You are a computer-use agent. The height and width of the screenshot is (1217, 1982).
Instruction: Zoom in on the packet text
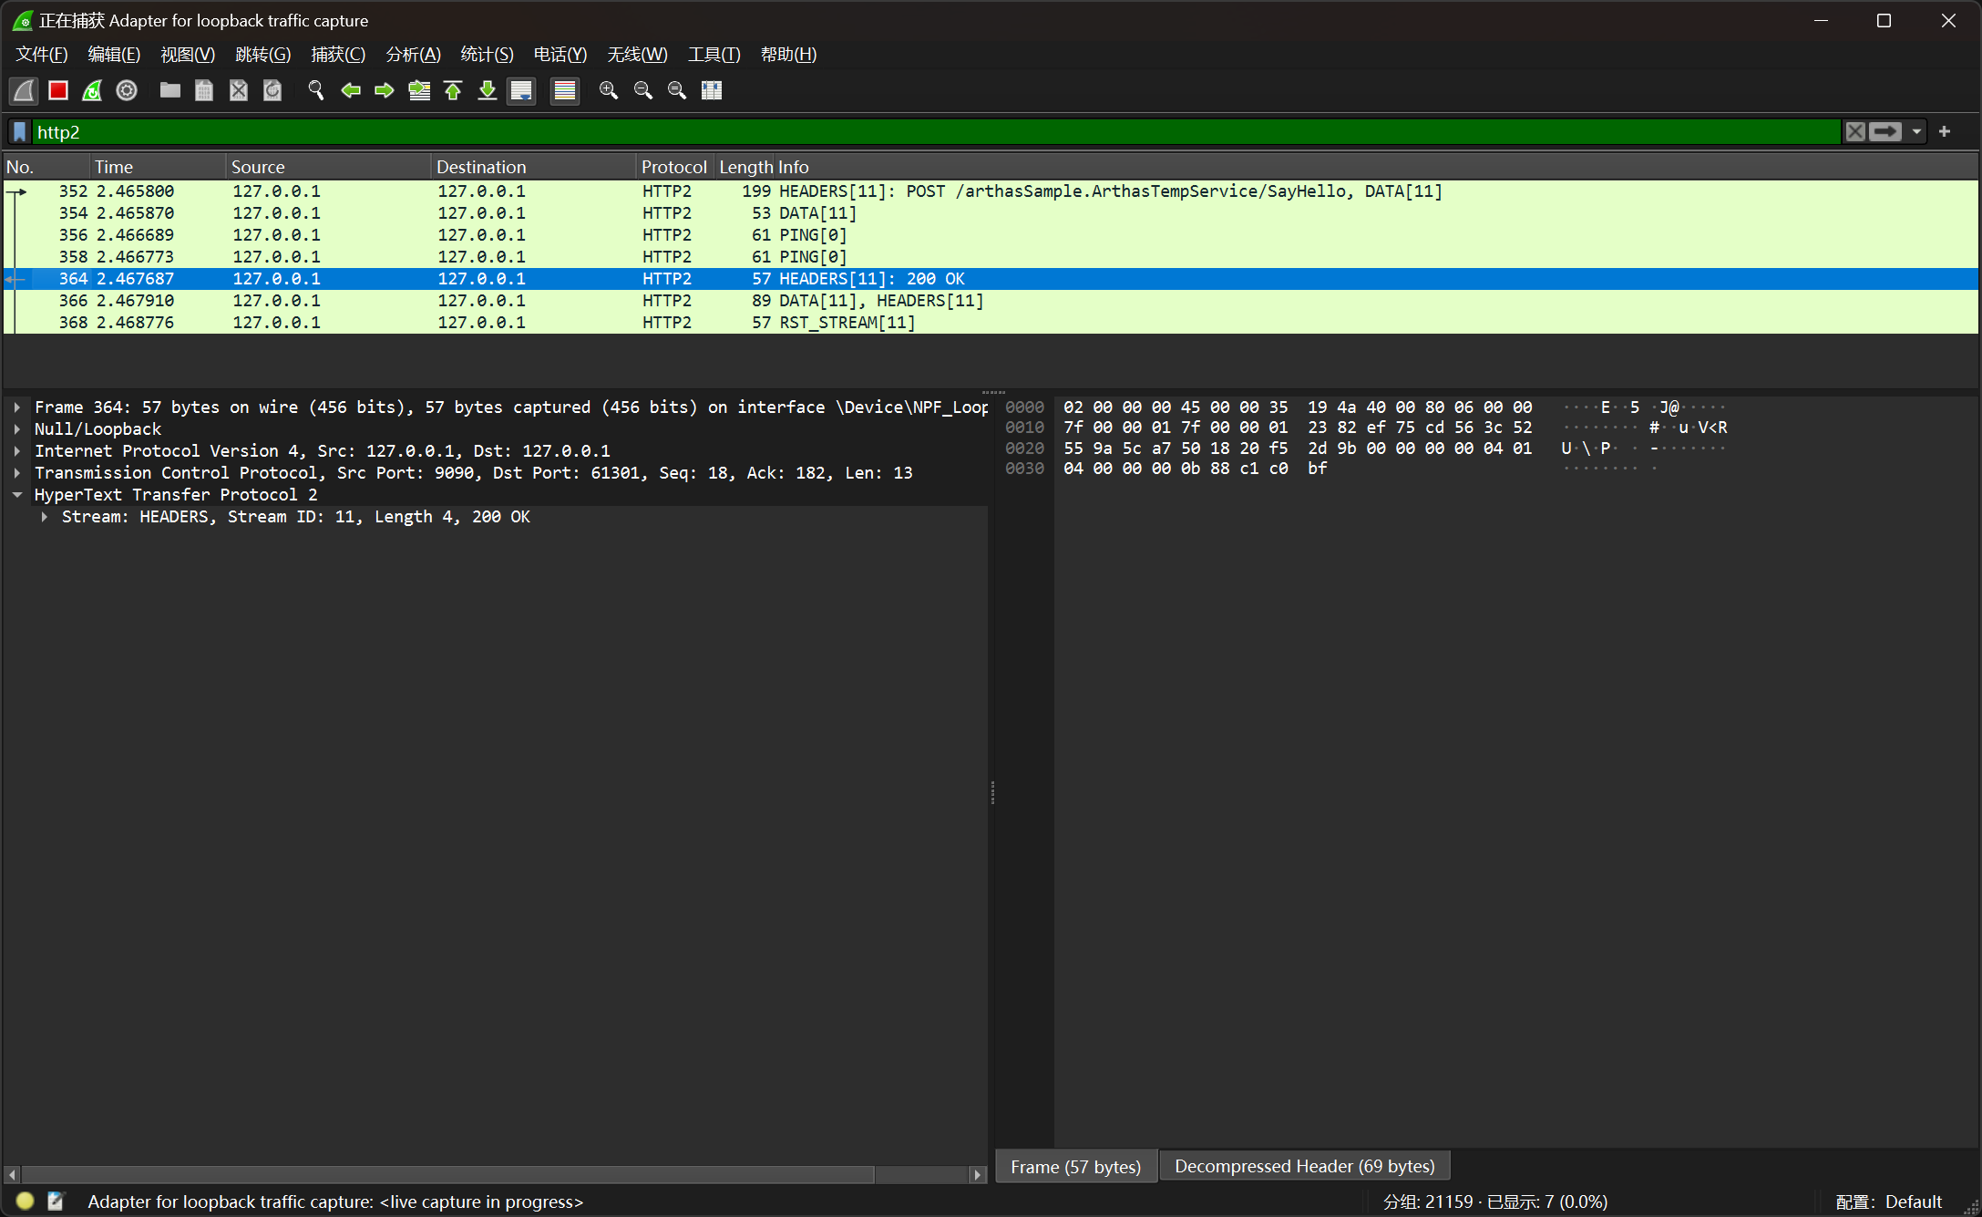[x=609, y=90]
